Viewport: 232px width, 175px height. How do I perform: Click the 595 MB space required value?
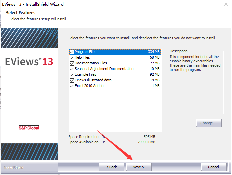149,137
